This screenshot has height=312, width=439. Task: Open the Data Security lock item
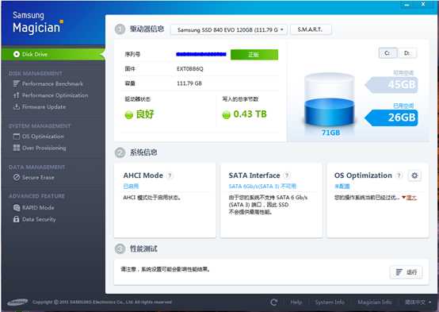34,219
